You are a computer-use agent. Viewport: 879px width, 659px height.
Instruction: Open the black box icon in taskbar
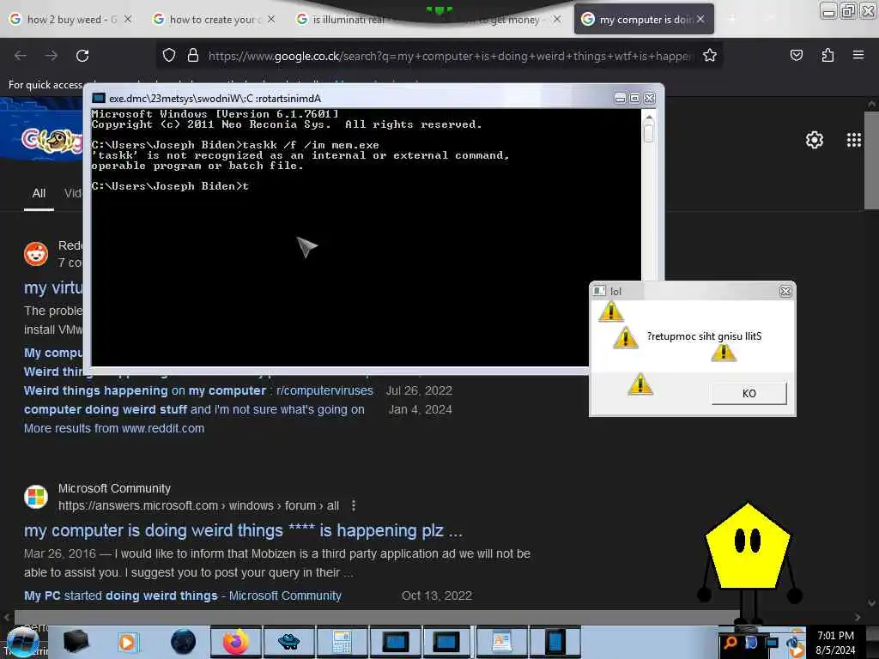pos(76,642)
